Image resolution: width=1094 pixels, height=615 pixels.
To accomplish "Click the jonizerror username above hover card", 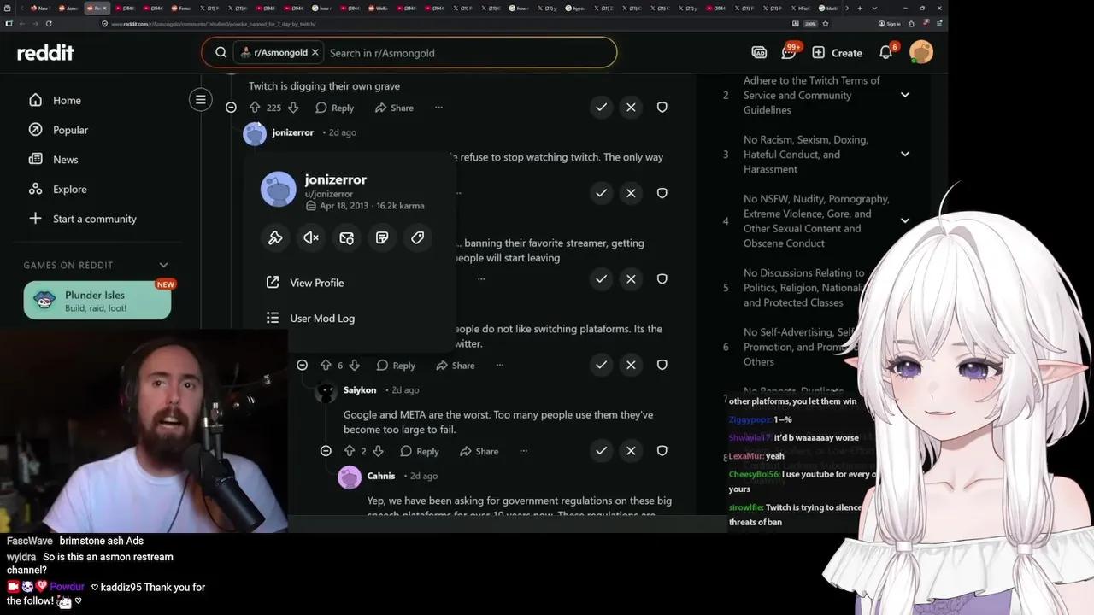I will tap(292, 132).
